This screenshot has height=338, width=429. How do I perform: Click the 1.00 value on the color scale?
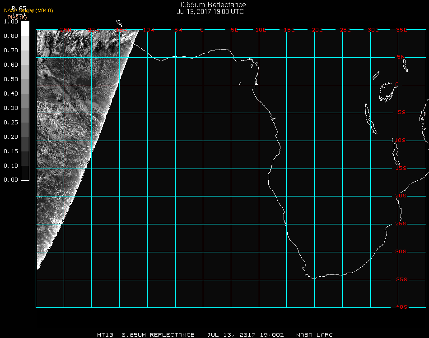pyautogui.click(x=11, y=22)
